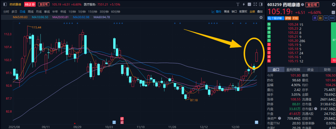Toggle 叠加 overlay comparison
The image size is (336, 129).
[x=260, y=12]
